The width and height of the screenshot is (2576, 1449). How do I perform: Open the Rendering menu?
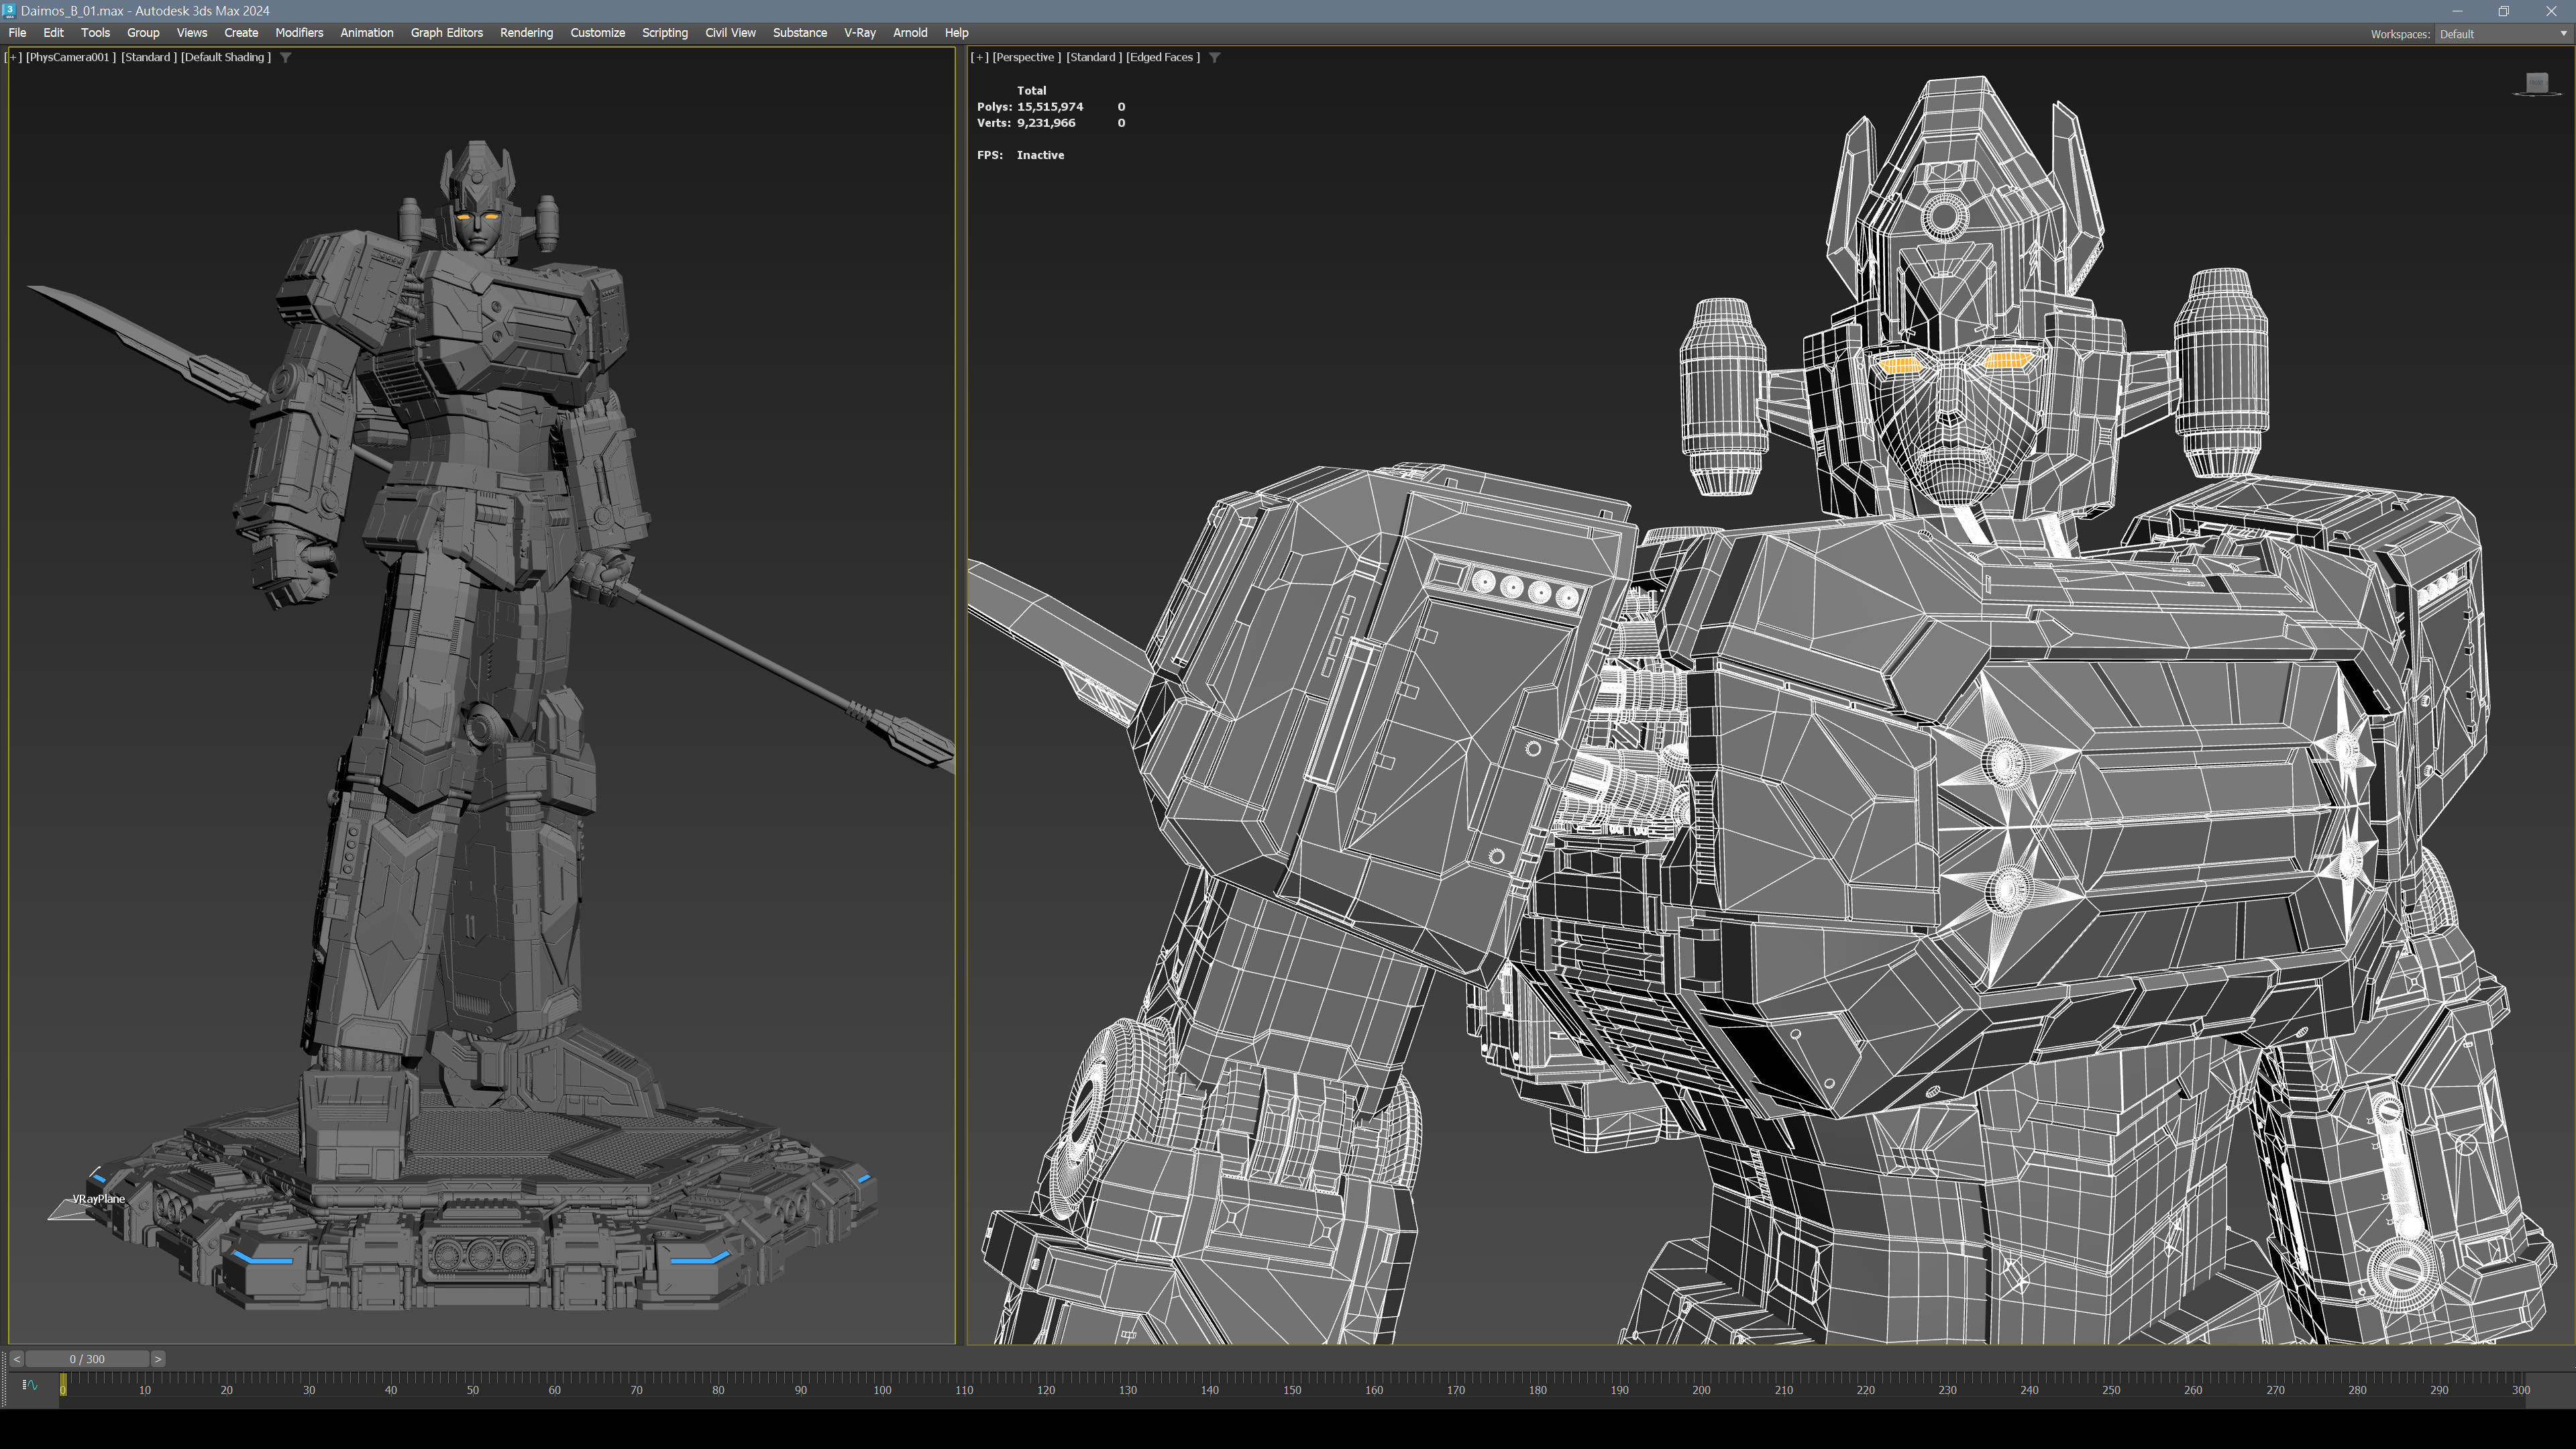526,33
